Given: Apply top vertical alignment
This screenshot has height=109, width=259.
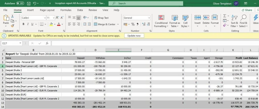Looking at the screenshot, I should (x=70, y=18).
